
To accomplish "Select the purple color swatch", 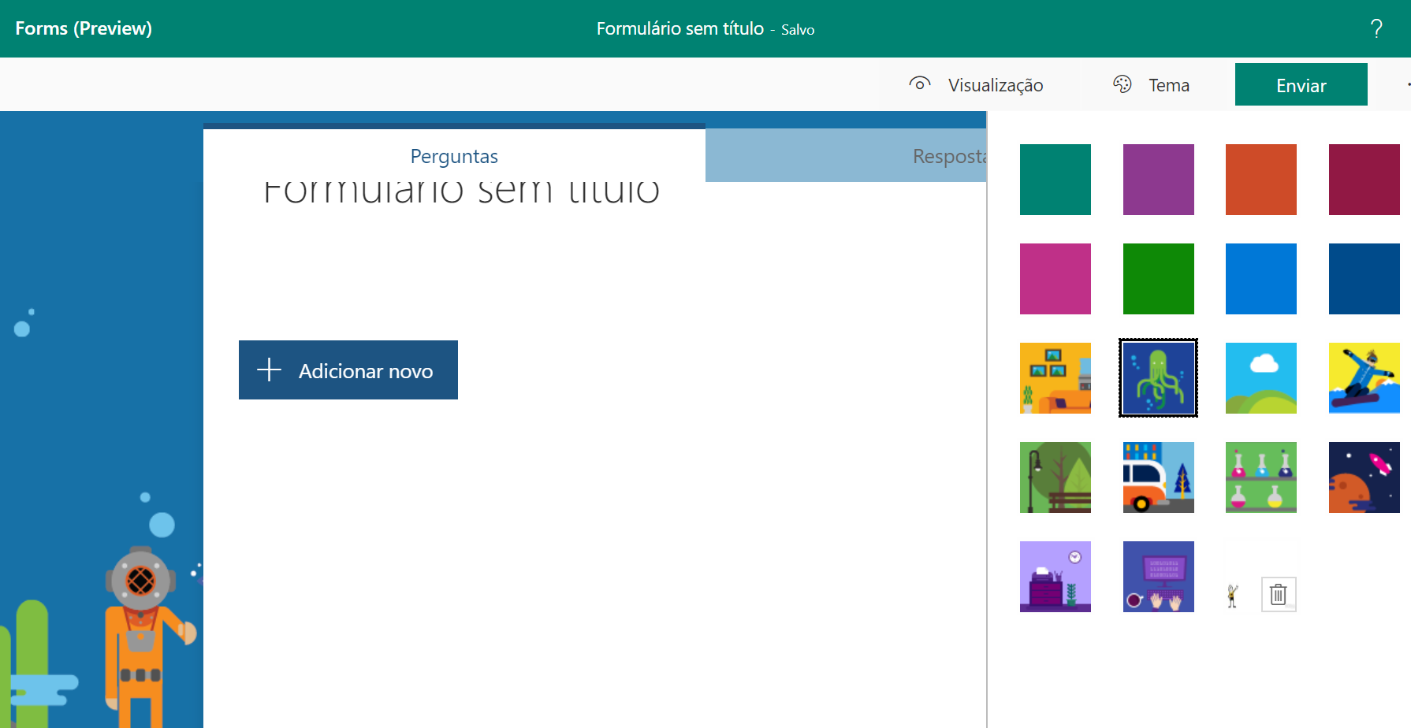I will (x=1159, y=180).
